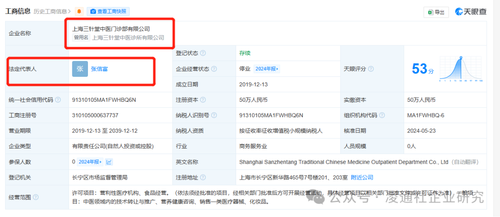The width and height of the screenshot is (500, 217).
Task: Click the 曾用名 former name tag
Action: [81, 37]
